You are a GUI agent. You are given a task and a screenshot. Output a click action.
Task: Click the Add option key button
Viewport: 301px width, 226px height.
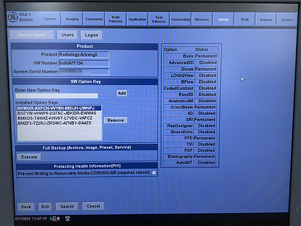point(122,93)
